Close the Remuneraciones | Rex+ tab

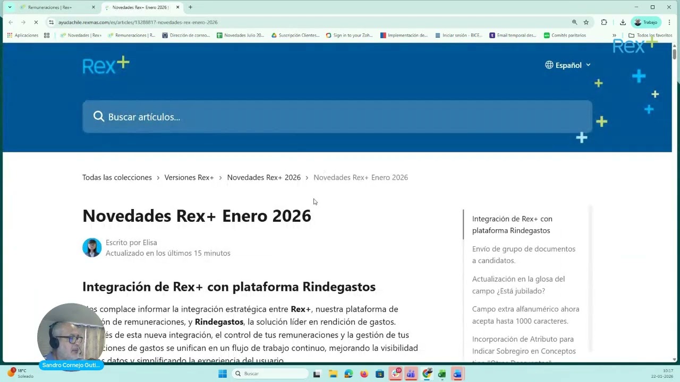coord(93,7)
